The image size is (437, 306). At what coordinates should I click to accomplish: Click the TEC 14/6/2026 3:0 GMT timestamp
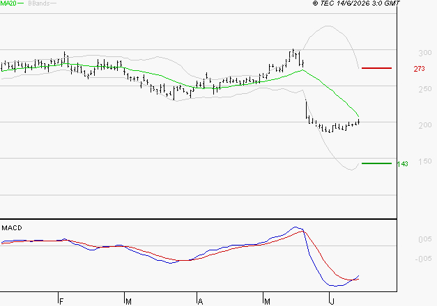pyautogui.click(x=356, y=3)
